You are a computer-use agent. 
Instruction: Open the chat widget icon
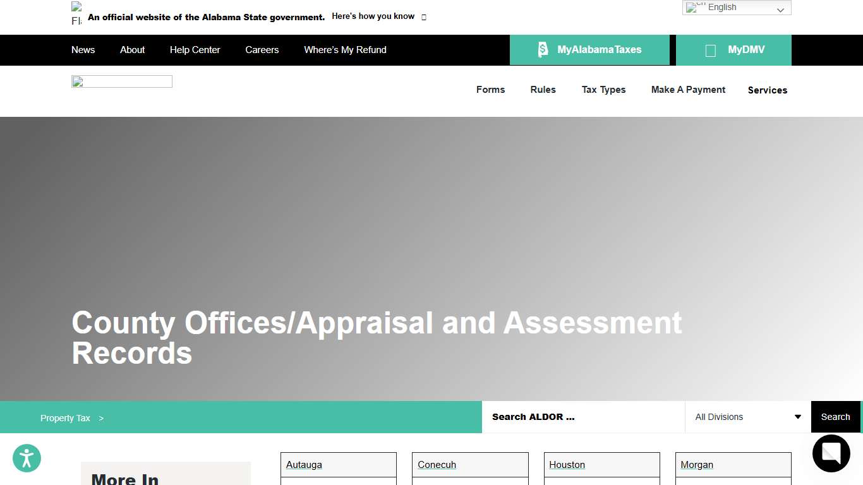pyautogui.click(x=831, y=453)
